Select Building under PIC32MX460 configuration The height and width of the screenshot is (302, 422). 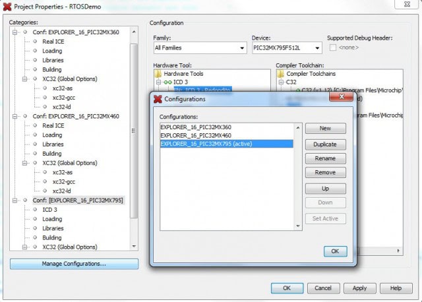pos(51,154)
